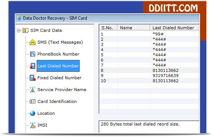Viewport: 213px width, 137px height.
Task: Click the DDIITT.COM banner link
Action: (173, 8)
